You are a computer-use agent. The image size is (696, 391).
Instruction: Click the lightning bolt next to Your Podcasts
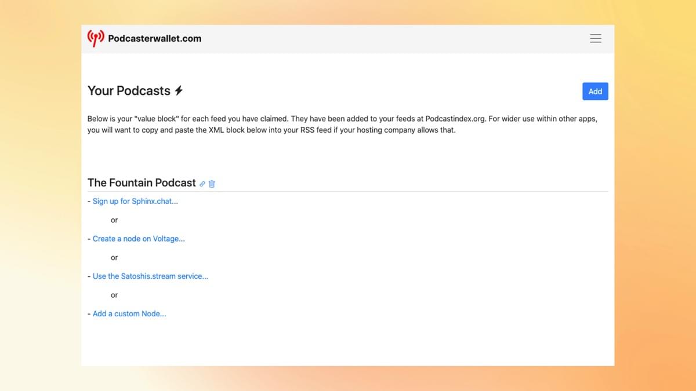tap(179, 91)
